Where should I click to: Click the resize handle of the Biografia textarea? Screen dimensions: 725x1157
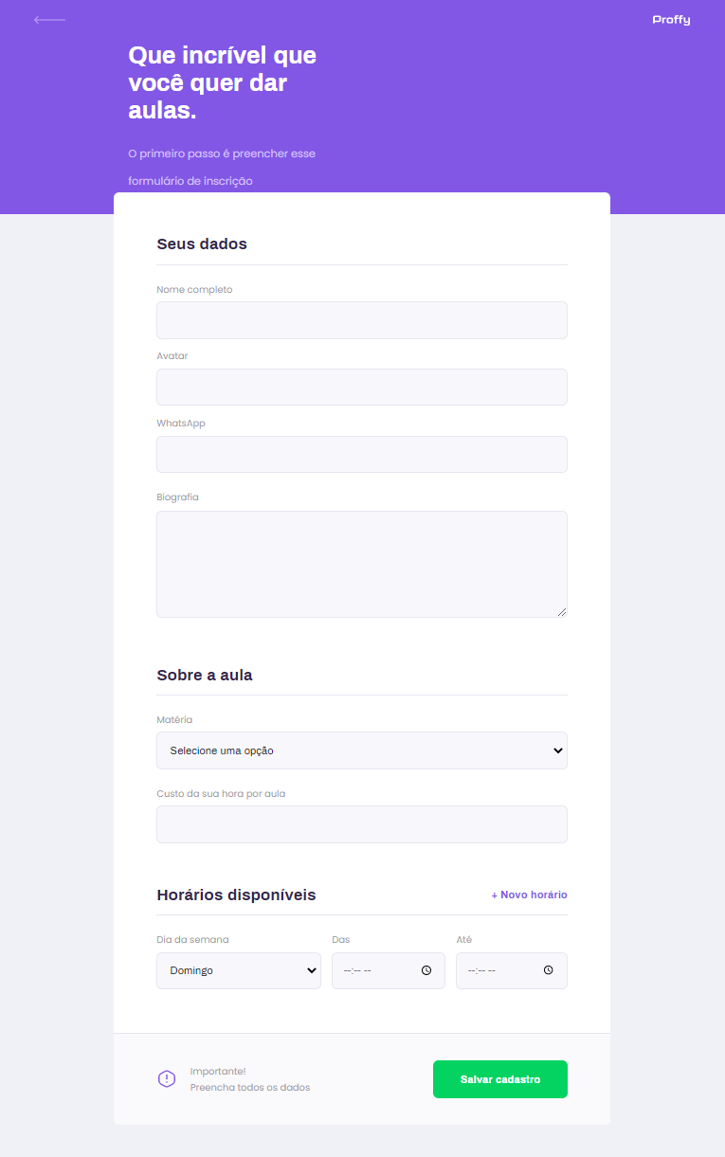pyautogui.click(x=563, y=613)
